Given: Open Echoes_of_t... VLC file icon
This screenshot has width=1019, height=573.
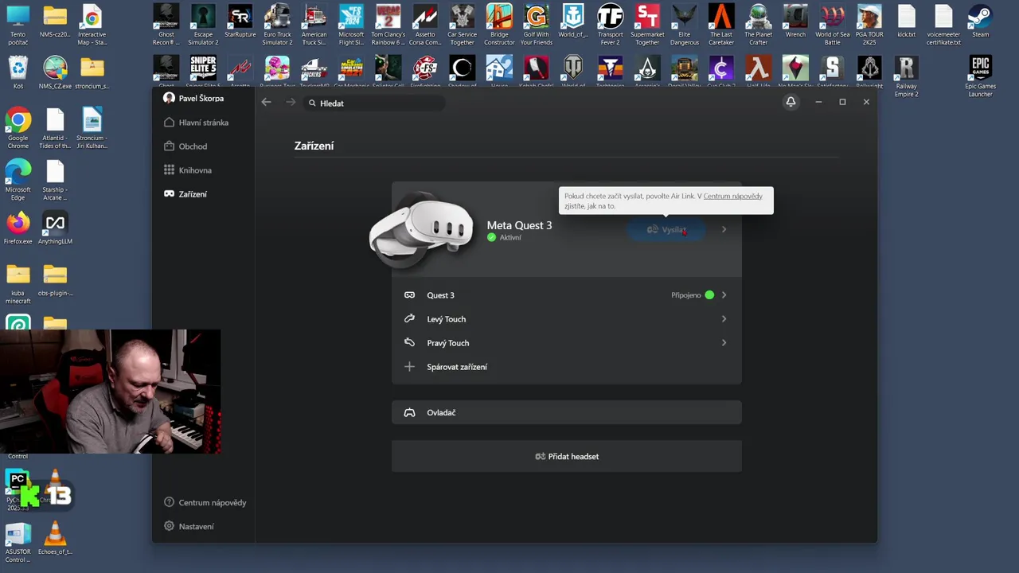Looking at the screenshot, I should click(55, 538).
